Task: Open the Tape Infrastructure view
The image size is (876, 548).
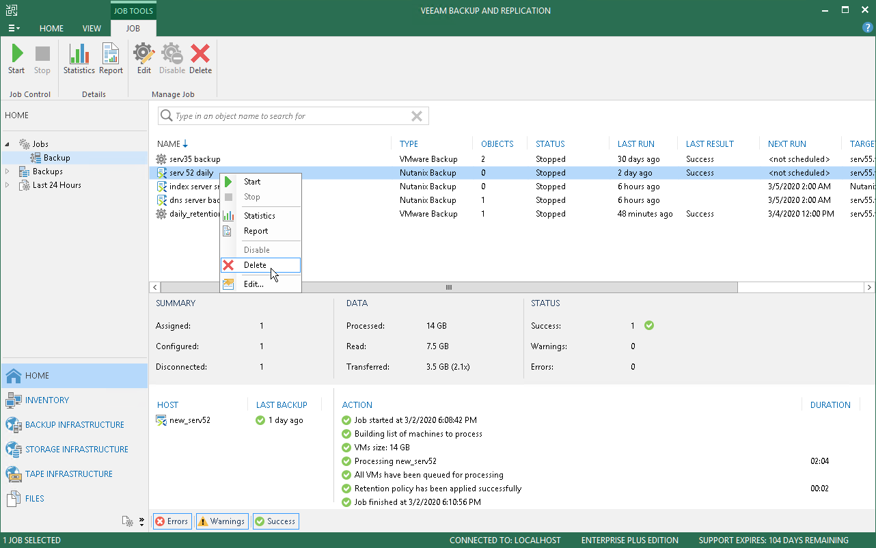Action: [68, 474]
